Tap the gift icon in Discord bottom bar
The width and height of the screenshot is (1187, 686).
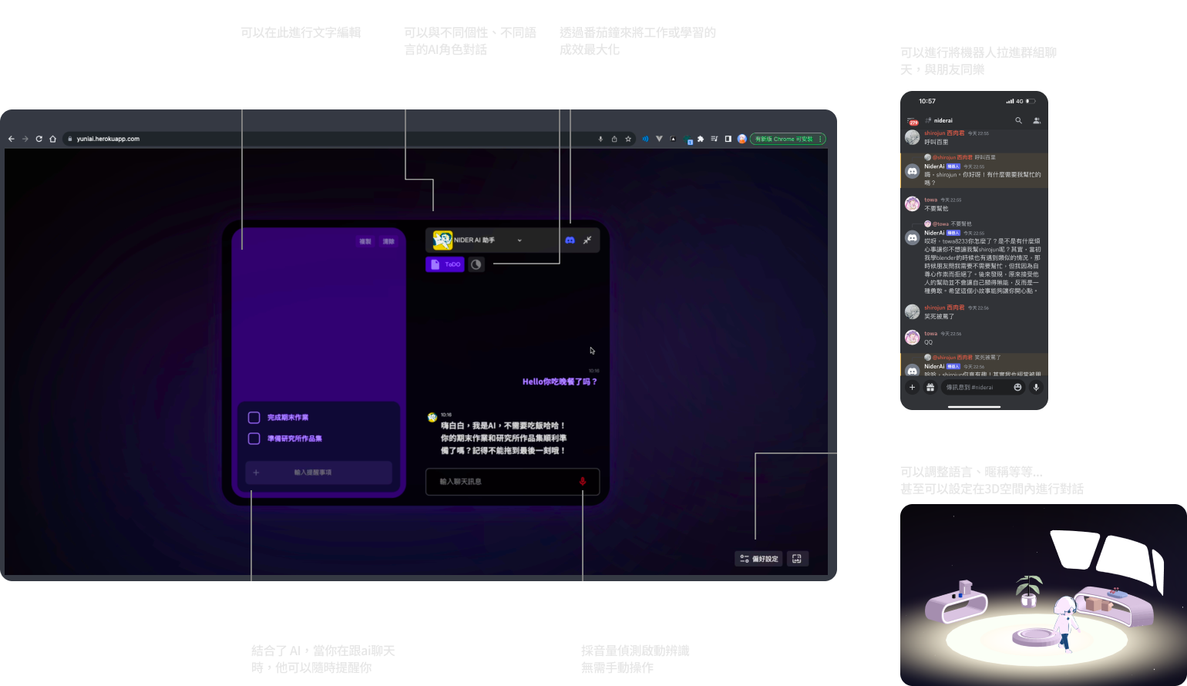930,388
